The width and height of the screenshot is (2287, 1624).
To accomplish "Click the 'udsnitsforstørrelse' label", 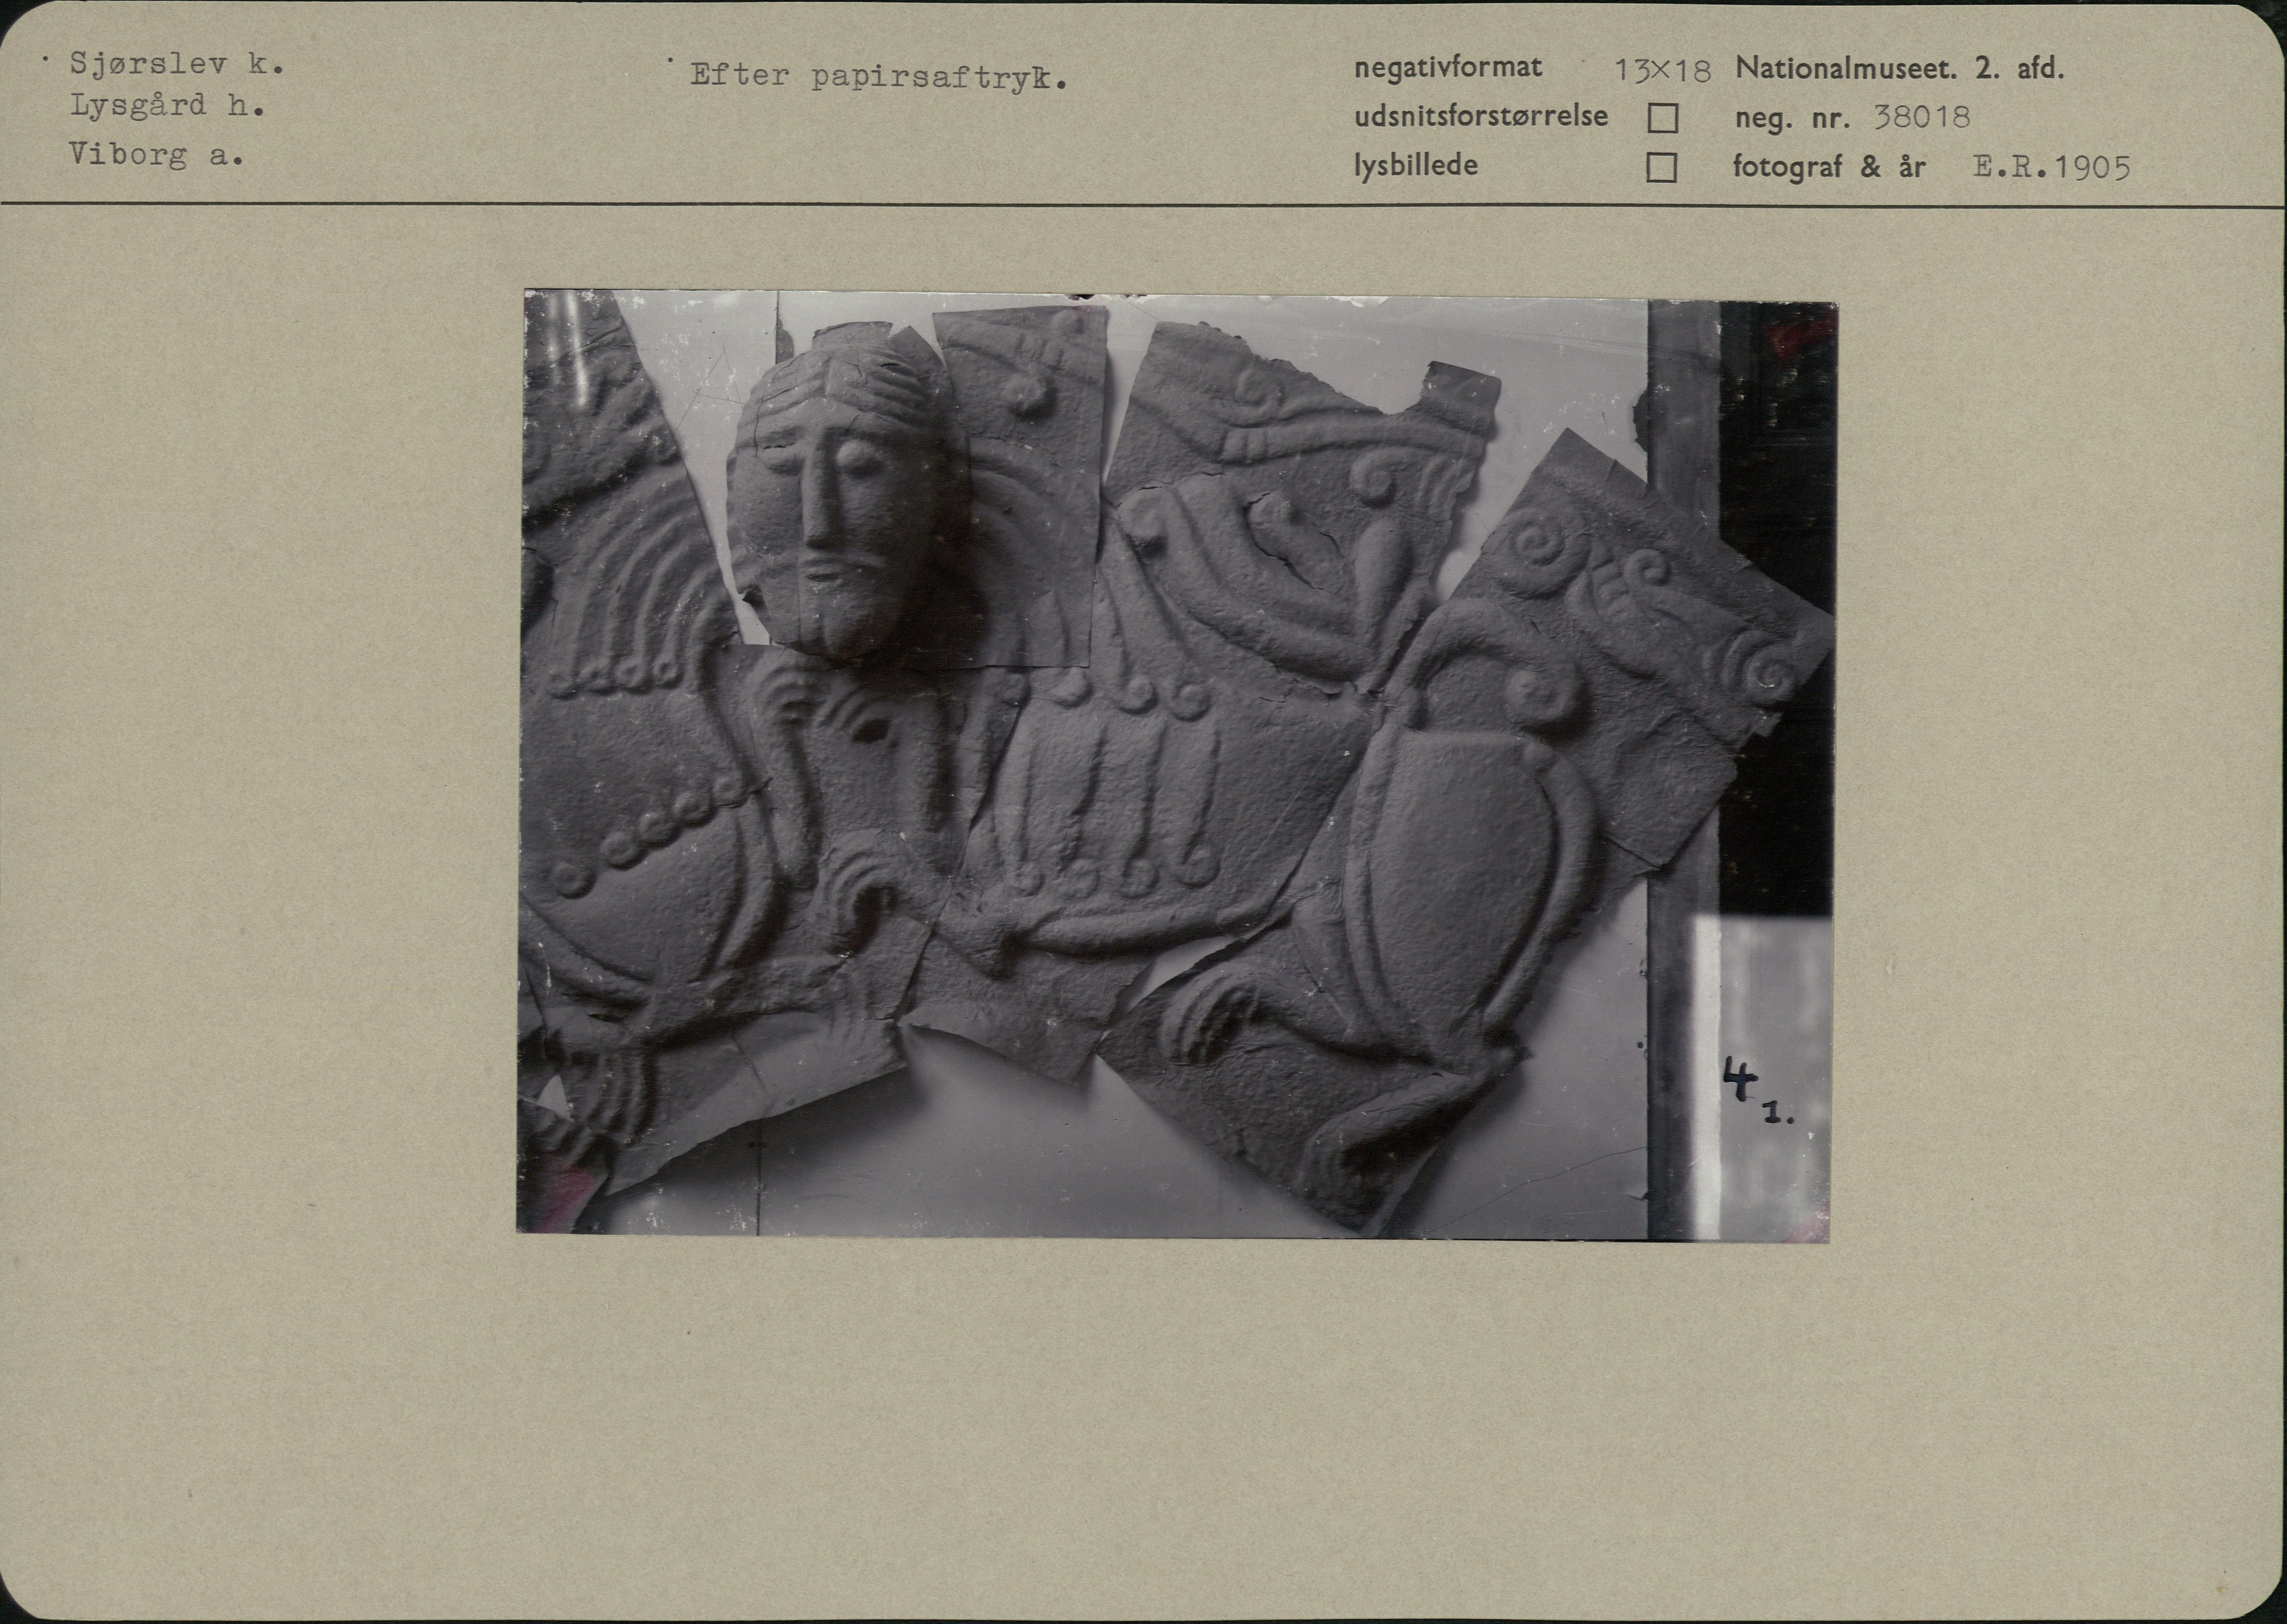I will (x=1481, y=117).
